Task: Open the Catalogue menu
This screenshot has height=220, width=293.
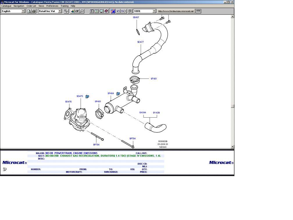Action: [x=6, y=6]
